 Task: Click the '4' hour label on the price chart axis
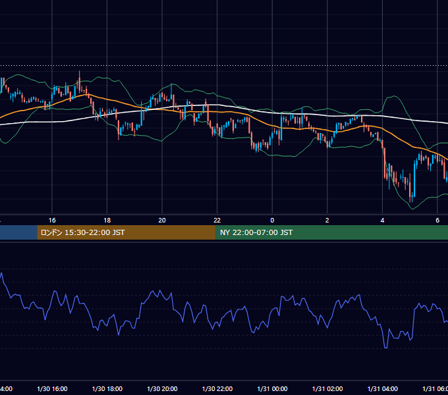(x=382, y=221)
